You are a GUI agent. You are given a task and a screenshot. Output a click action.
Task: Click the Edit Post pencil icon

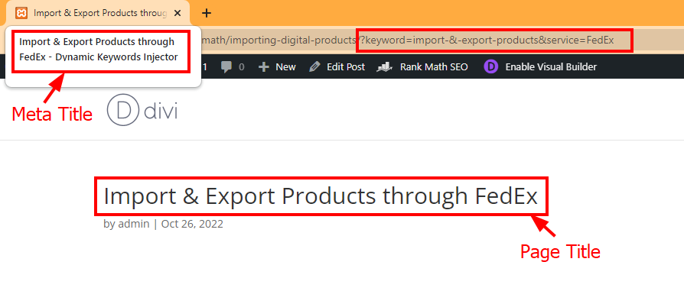tap(314, 66)
